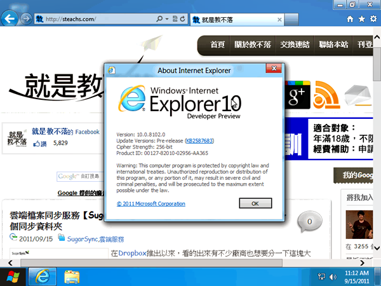381x286 pixels.
Task: Open the 就是教不落 Facebook link
Action: (x=65, y=132)
